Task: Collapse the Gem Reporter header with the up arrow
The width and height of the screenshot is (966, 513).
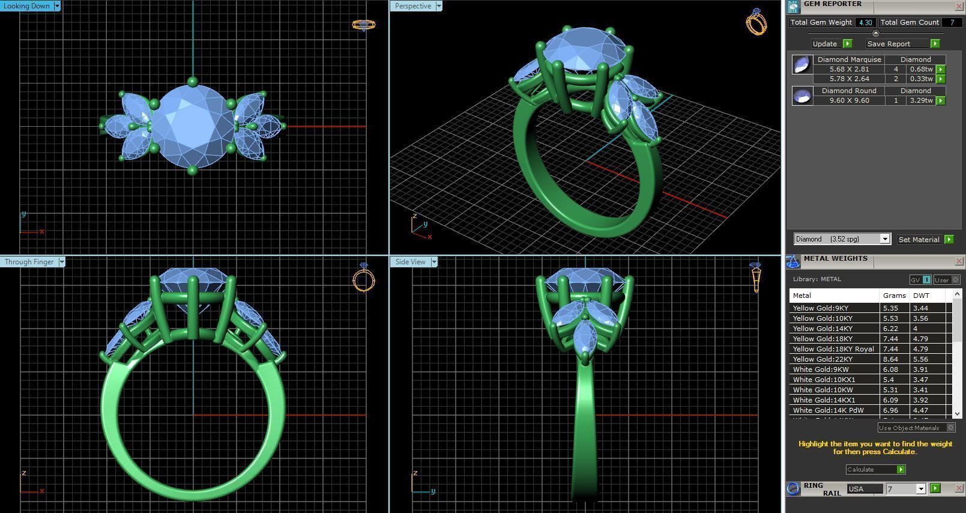Action: coord(875,33)
